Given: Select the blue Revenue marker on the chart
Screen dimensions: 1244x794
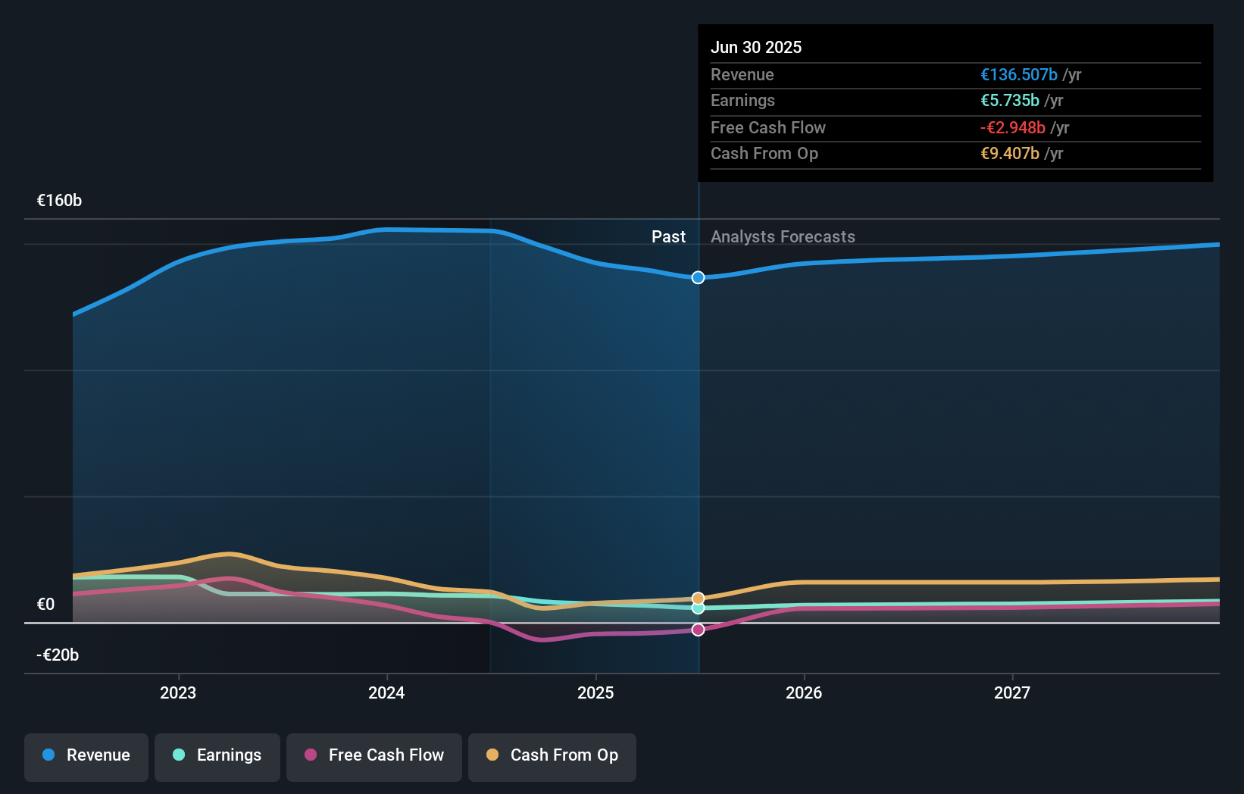Looking at the screenshot, I should (x=698, y=277).
